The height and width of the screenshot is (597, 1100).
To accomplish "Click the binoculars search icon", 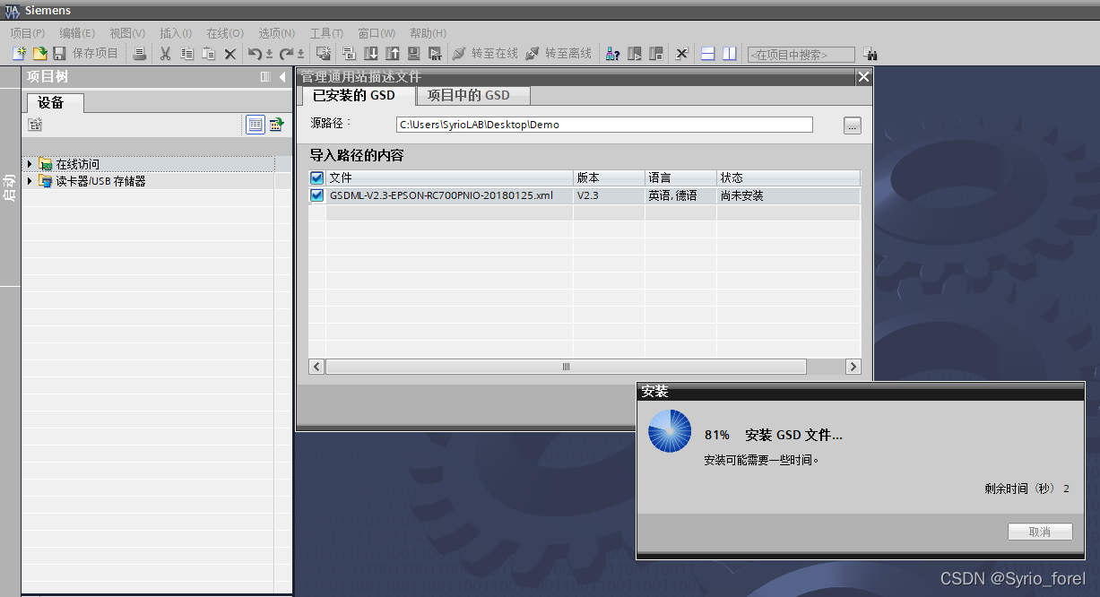I will tap(870, 55).
